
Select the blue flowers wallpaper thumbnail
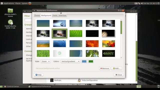point(92,53)
